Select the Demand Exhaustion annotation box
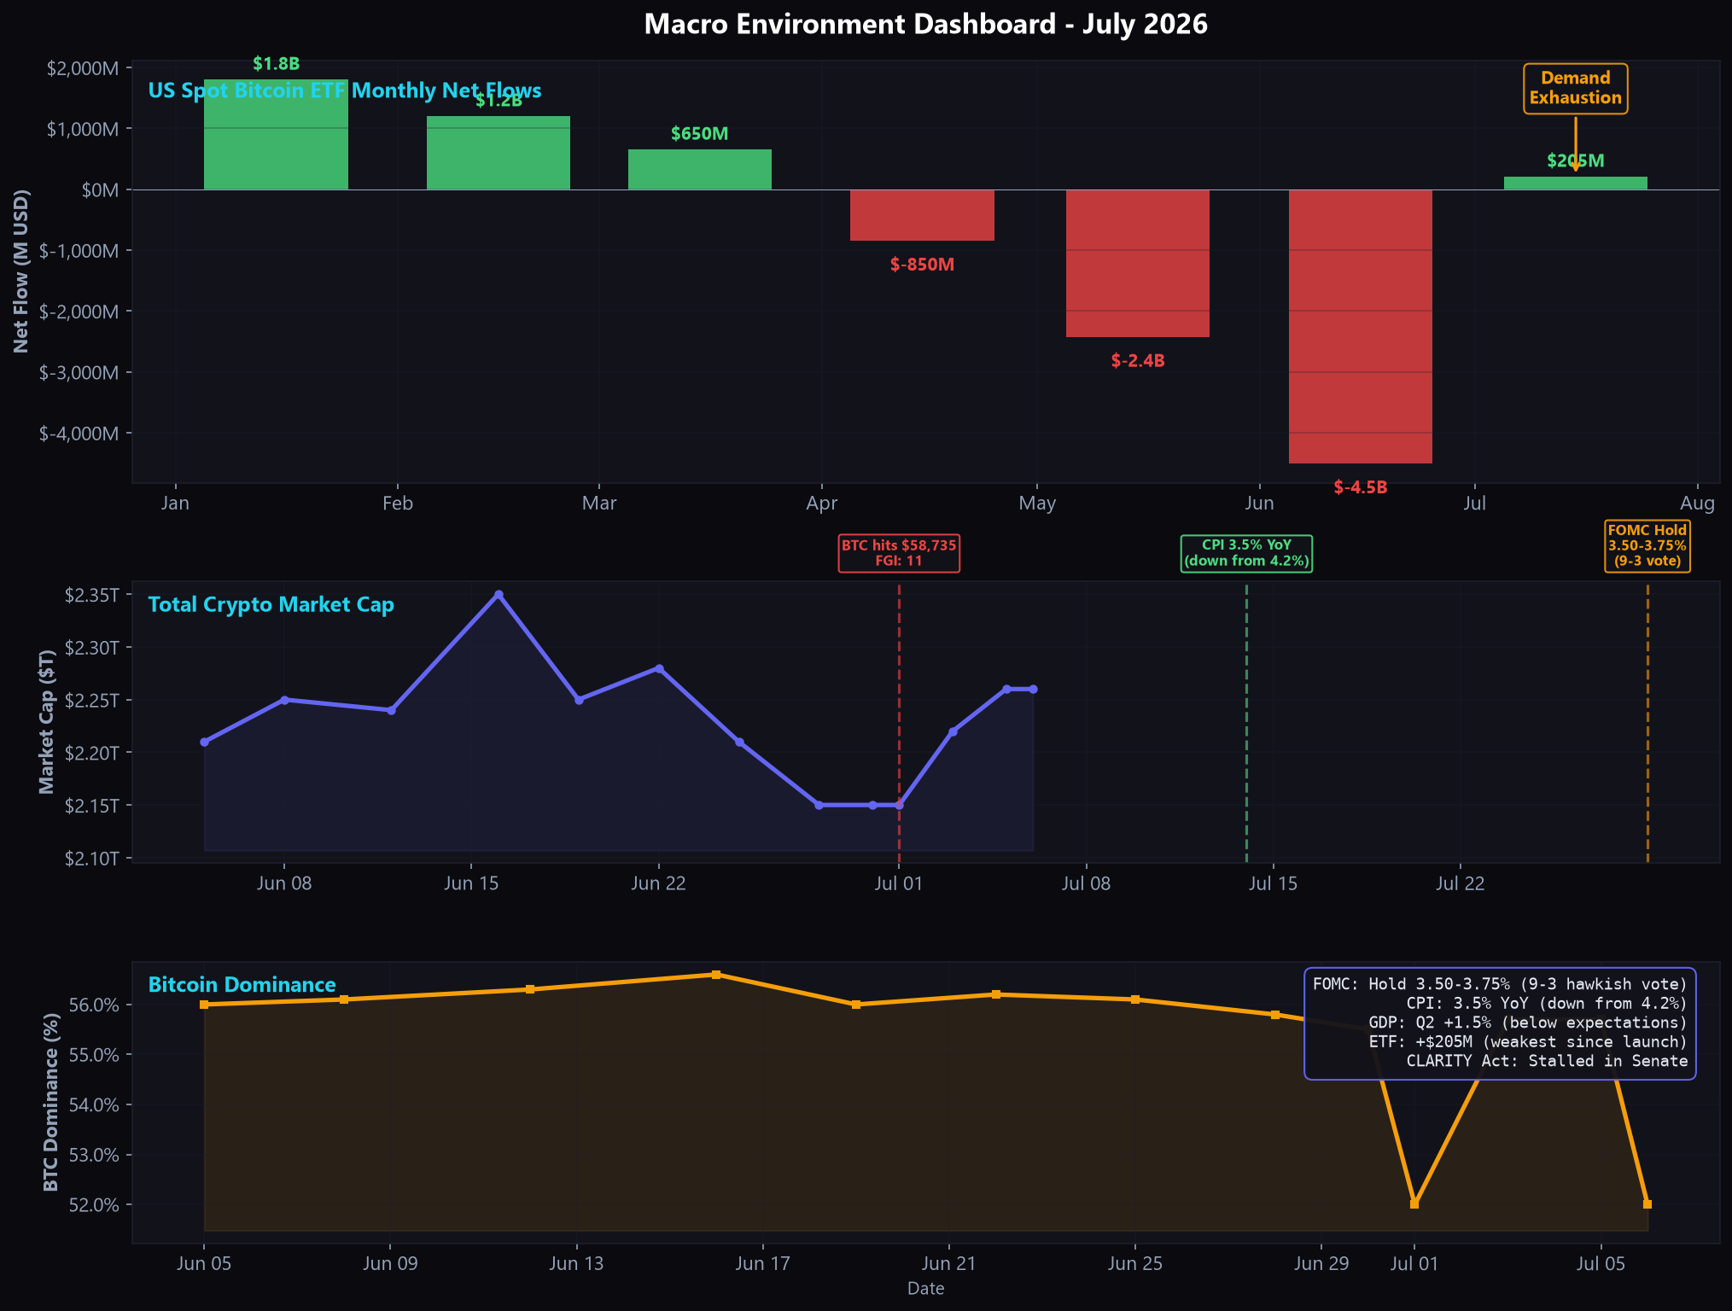The image size is (1732, 1311). coord(1575,88)
